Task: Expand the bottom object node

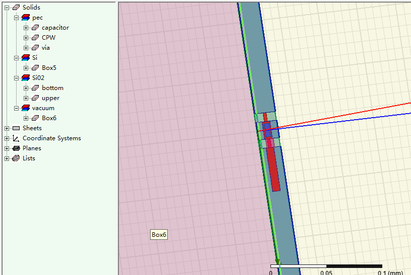Action: click(26, 88)
